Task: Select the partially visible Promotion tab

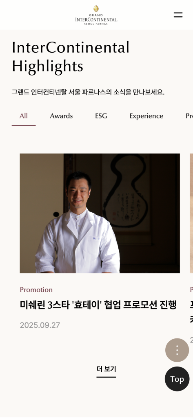Action: (x=189, y=116)
